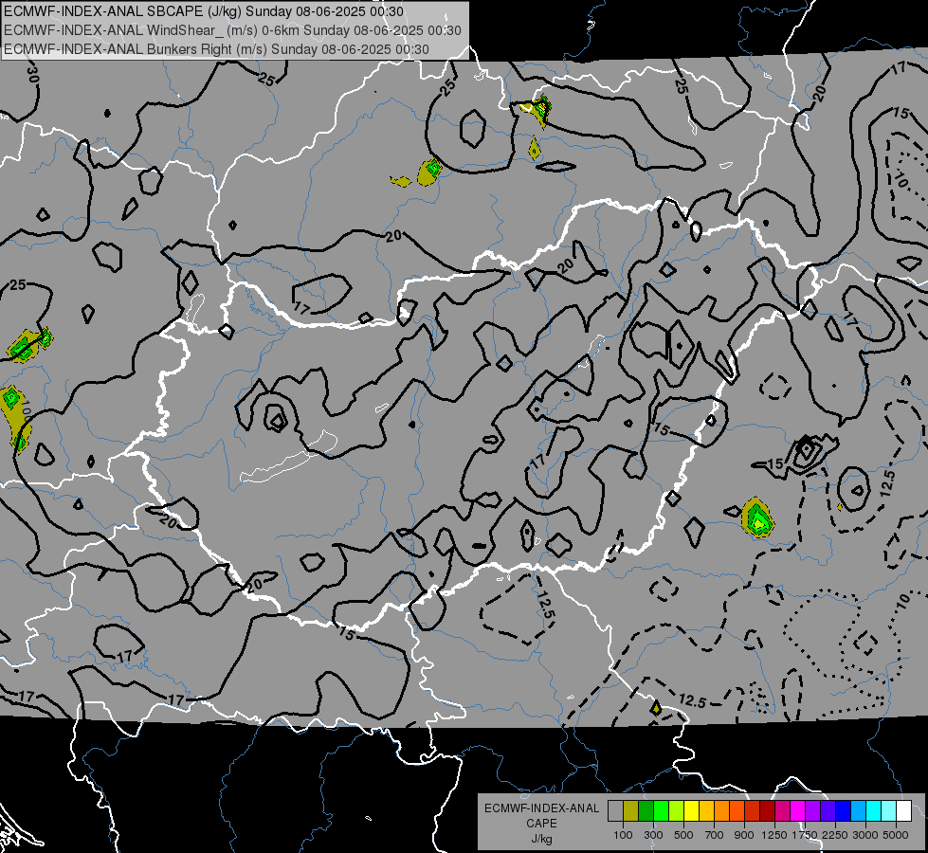Select the dark maroon red legend swatch
Image resolution: width=928 pixels, height=853 pixels.
(767, 811)
